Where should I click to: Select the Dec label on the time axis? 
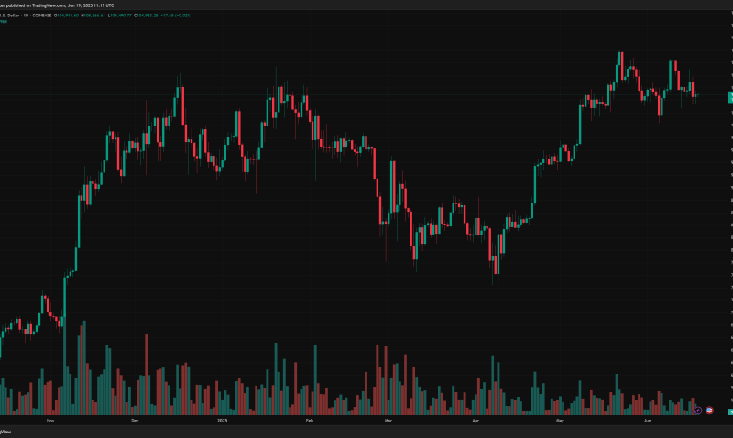(135, 421)
